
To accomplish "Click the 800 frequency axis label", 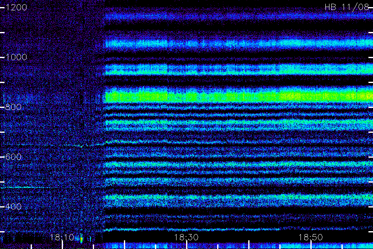I will (x=13, y=107).
